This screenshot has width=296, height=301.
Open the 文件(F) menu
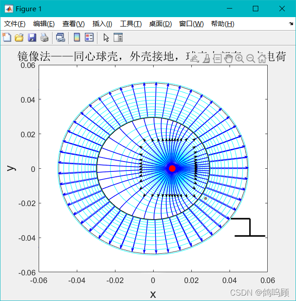14,24
